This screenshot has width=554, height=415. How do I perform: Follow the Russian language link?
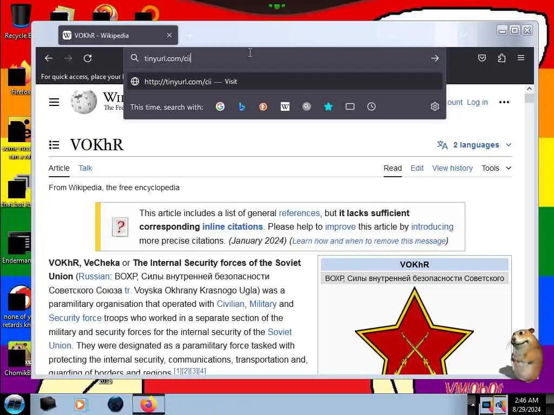(94, 276)
